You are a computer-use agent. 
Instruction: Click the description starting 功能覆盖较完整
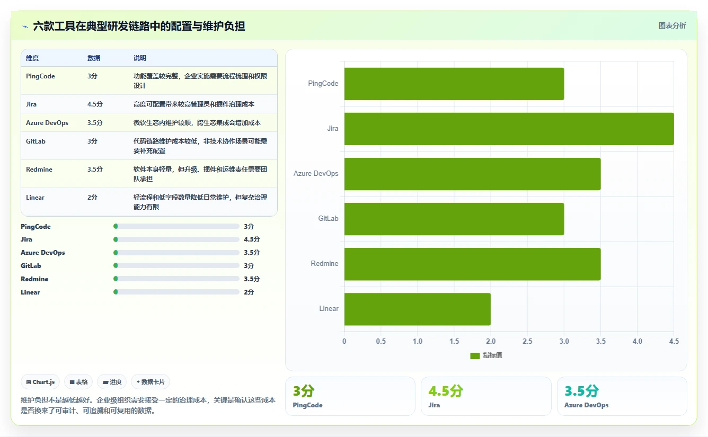[x=200, y=81]
